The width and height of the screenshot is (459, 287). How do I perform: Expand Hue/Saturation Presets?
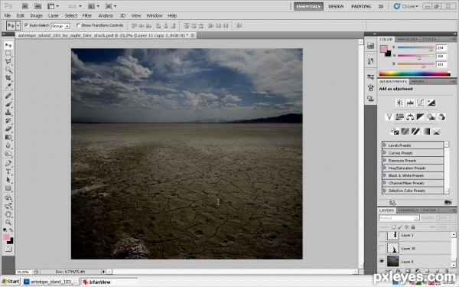coord(385,168)
